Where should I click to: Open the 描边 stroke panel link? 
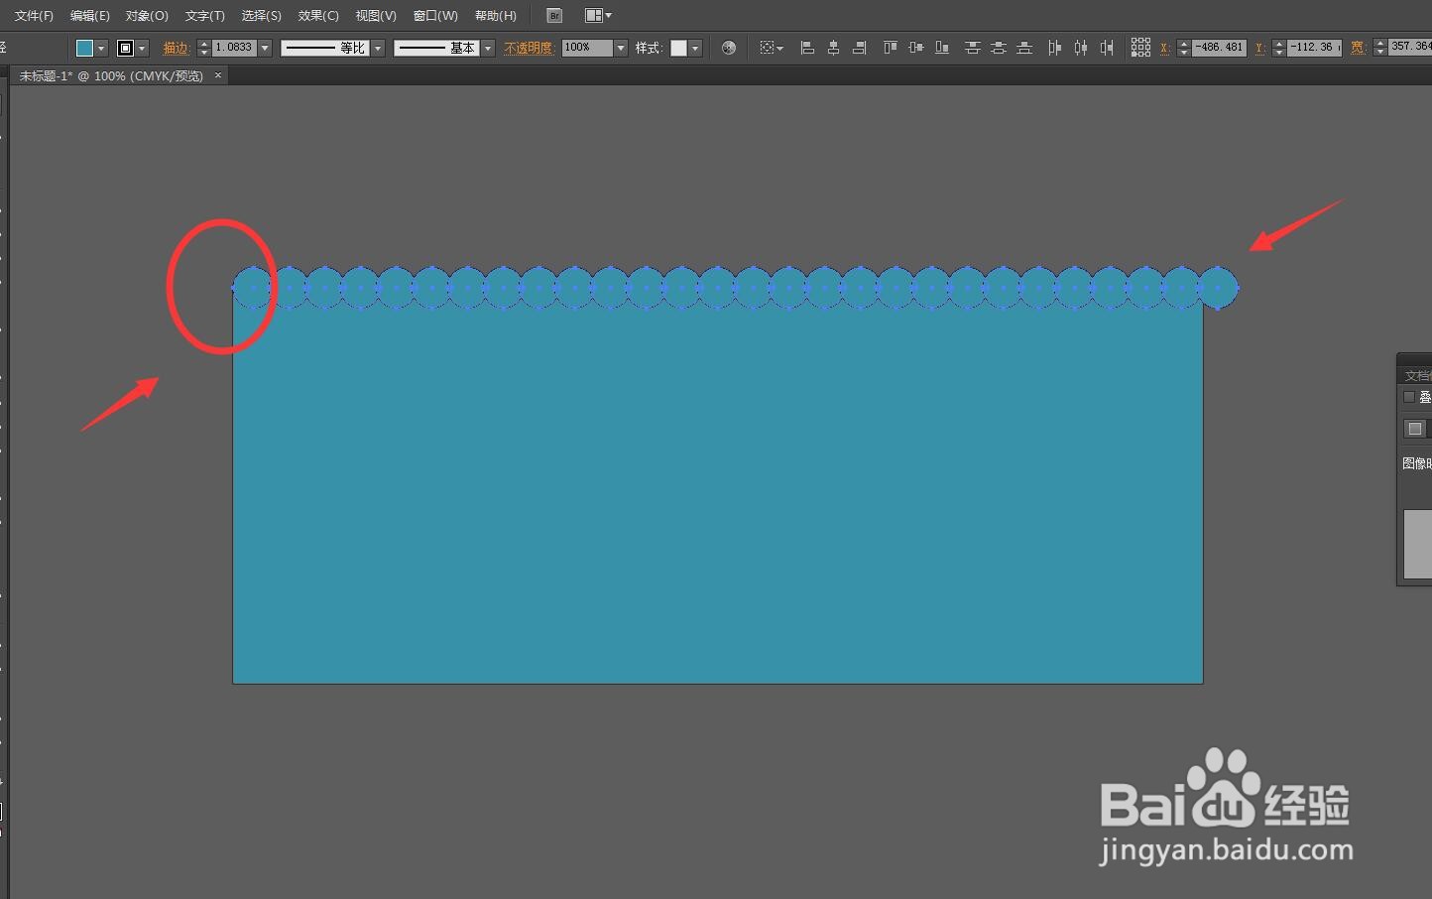coord(176,48)
